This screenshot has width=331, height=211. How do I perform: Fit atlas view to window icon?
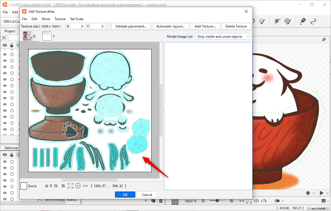(71, 186)
